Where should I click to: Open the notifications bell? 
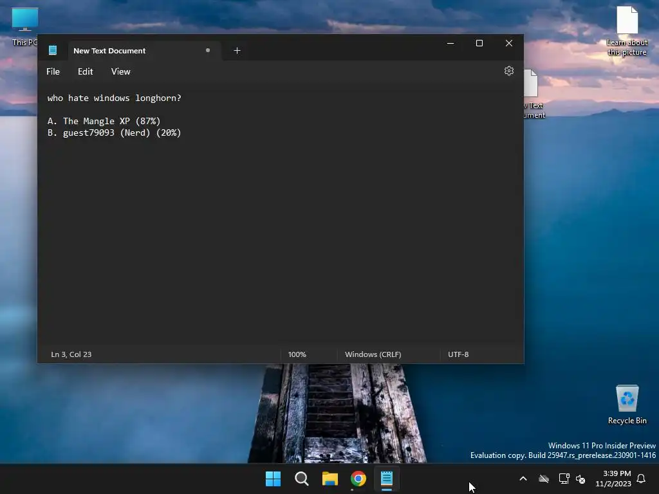[x=641, y=479]
